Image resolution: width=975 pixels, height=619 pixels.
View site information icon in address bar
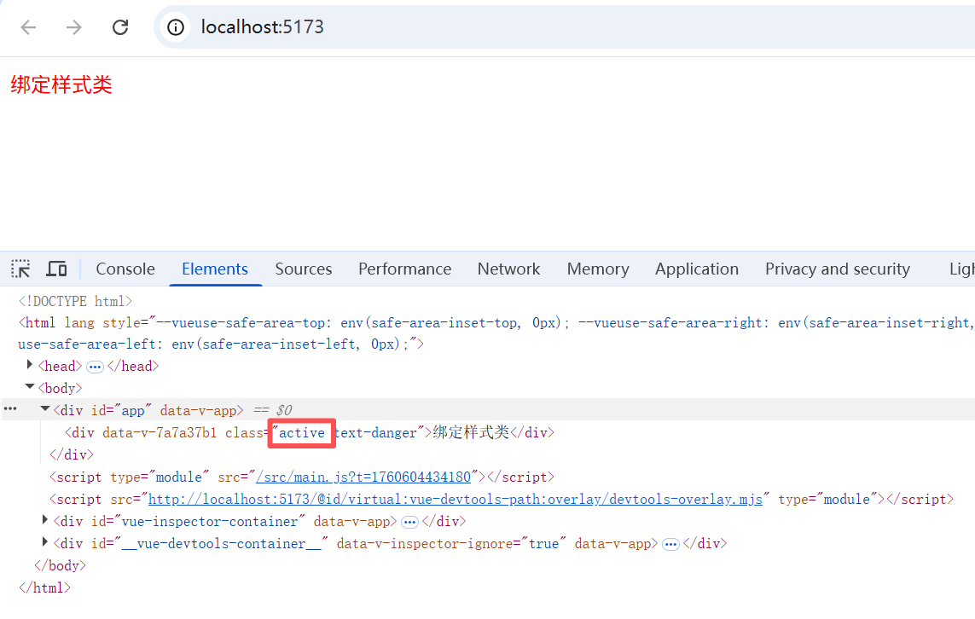[x=176, y=26]
